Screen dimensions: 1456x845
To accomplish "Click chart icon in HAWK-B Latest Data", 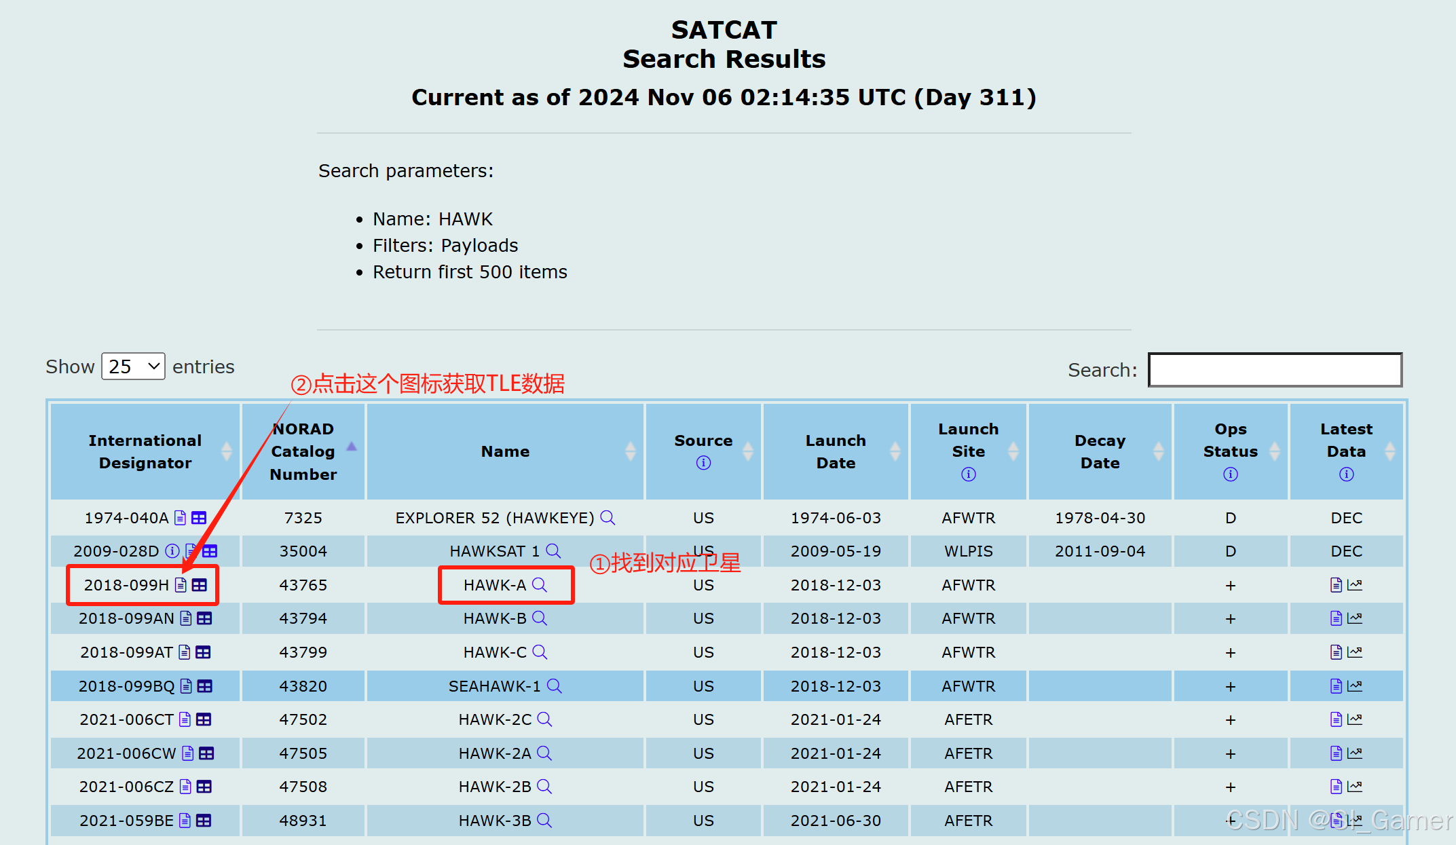I will pyautogui.click(x=1355, y=618).
